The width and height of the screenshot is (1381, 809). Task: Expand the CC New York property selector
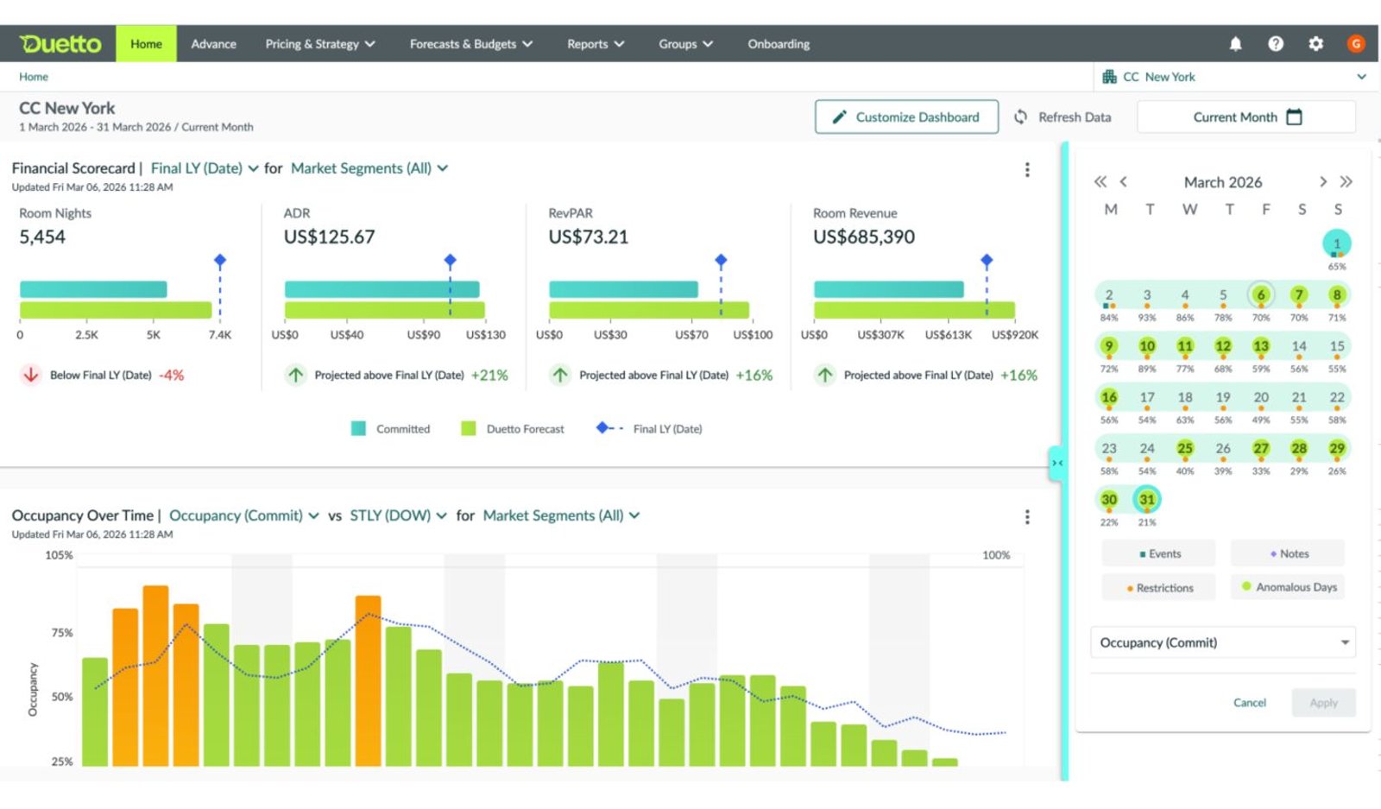pyautogui.click(x=1235, y=77)
